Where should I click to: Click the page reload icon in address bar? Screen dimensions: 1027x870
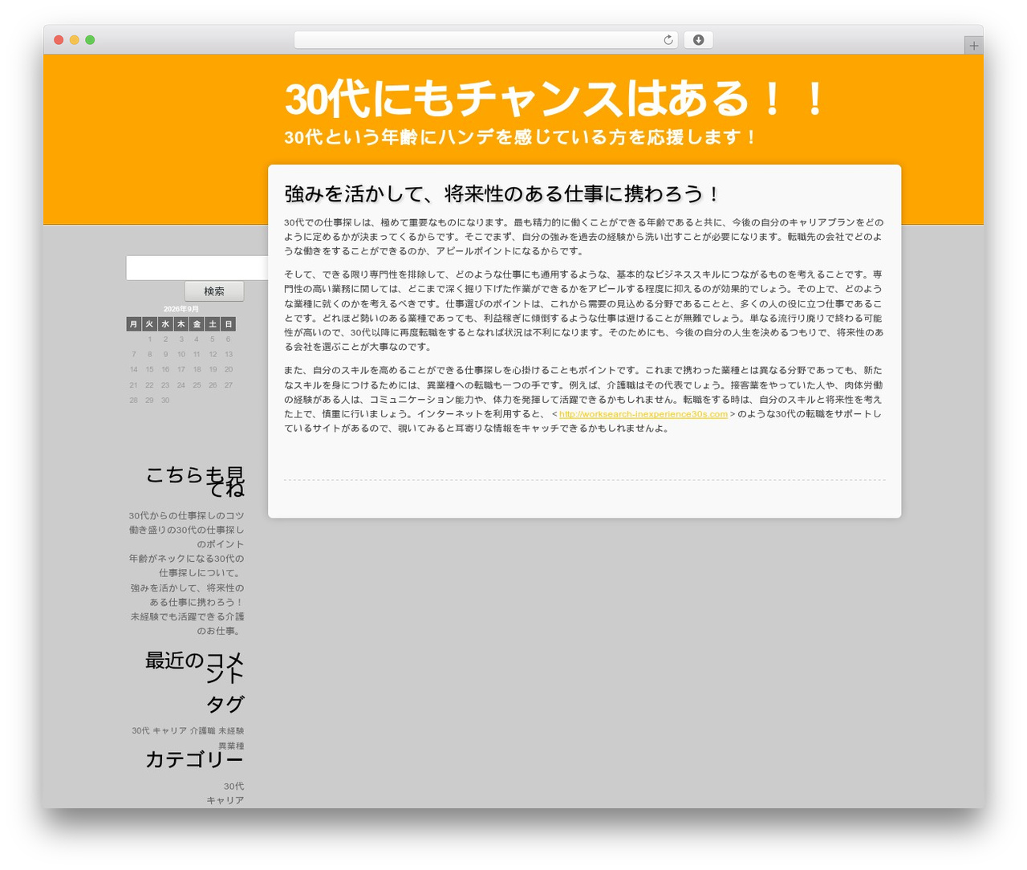668,40
